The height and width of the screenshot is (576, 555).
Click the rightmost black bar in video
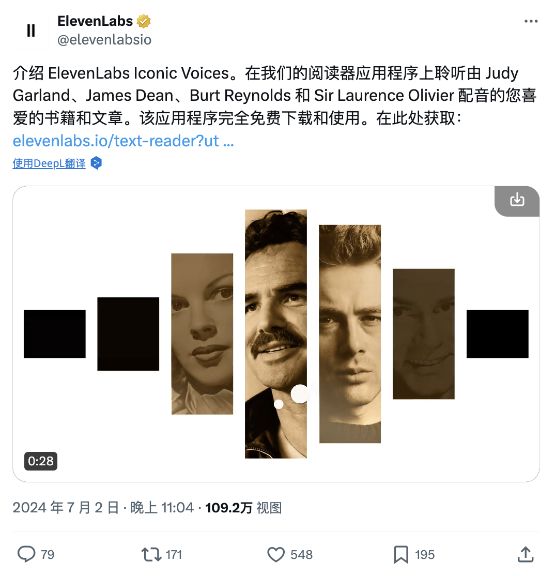click(497, 334)
